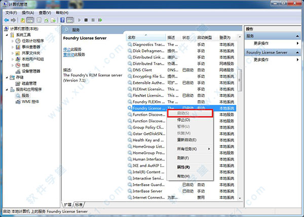Expand 所有任务 submenu in context menu

[x=193, y=149]
